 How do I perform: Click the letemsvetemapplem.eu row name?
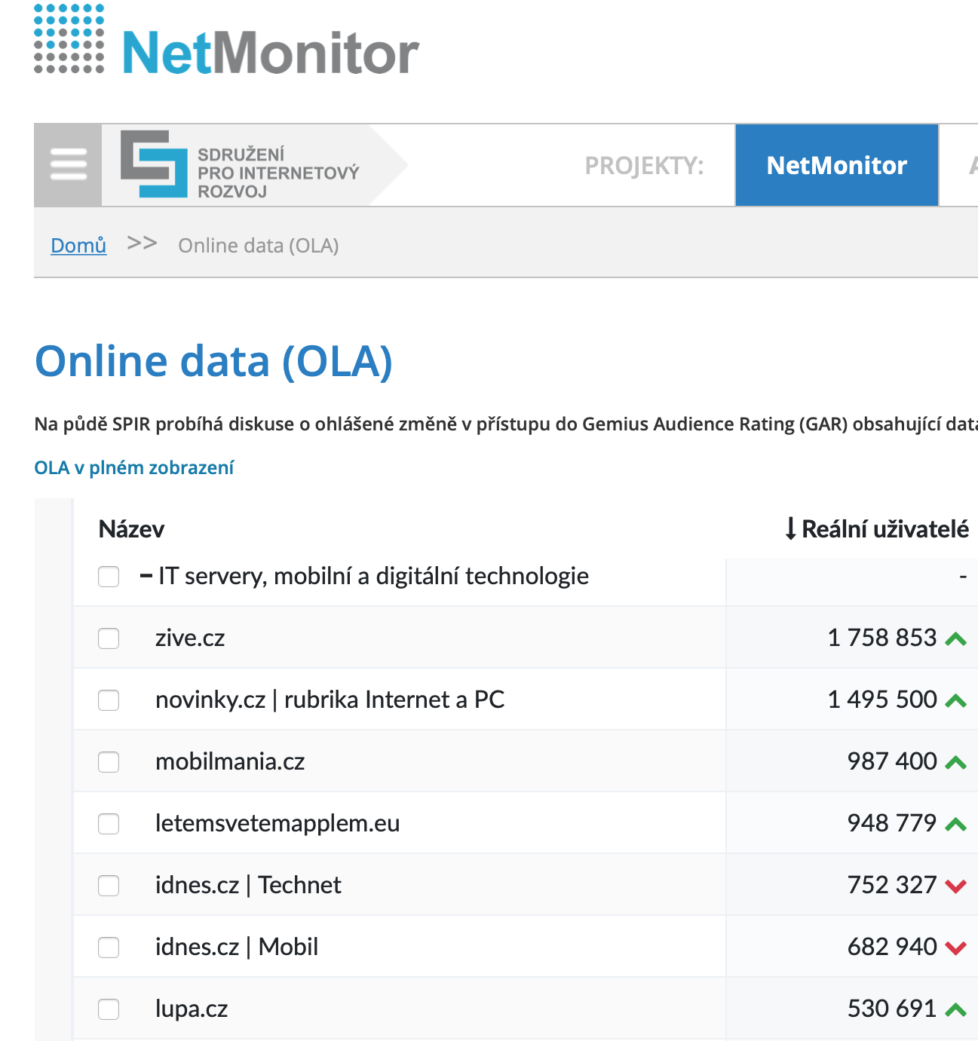click(277, 823)
